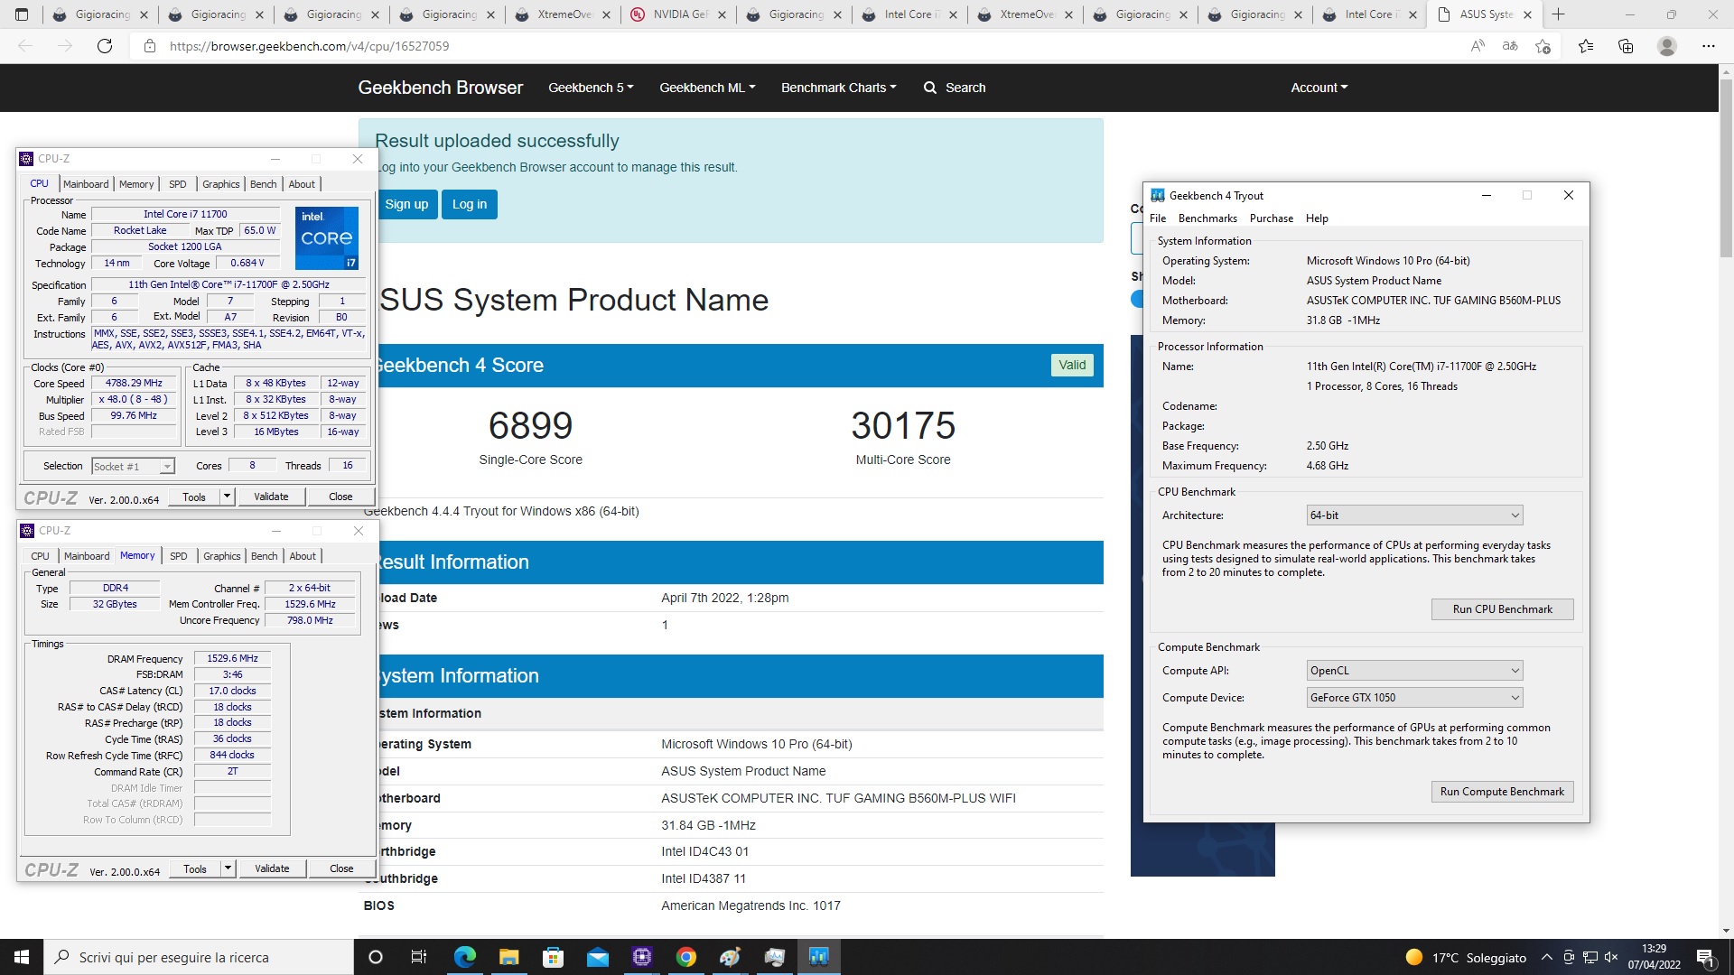Open the Architecture 64-bit dropdown

(1414, 515)
